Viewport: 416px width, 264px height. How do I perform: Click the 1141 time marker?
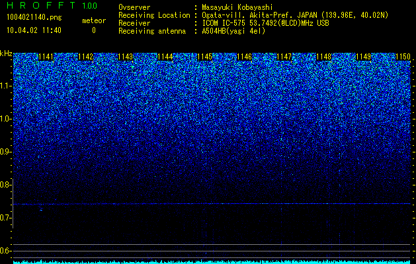pos(46,57)
